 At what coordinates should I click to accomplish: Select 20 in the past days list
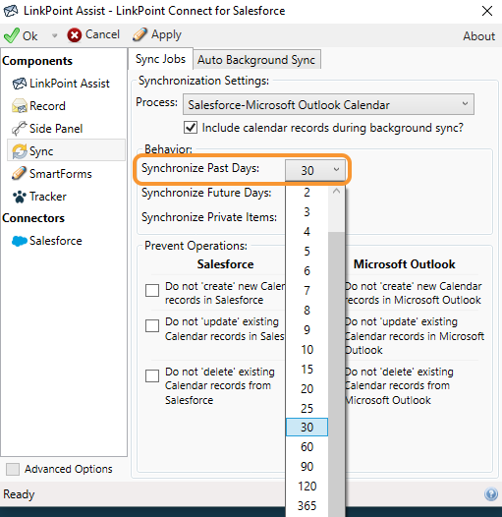[307, 389]
